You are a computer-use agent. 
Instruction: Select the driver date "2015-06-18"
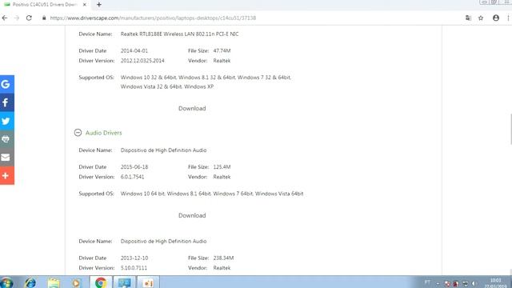[x=134, y=167]
